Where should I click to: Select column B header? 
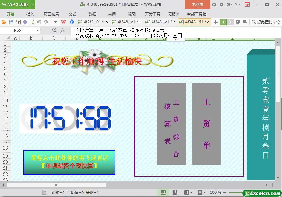click(x=31, y=38)
